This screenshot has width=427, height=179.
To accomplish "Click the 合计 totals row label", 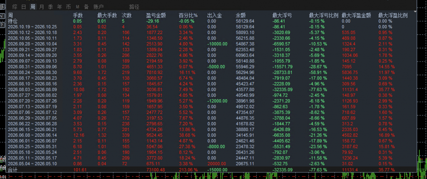I will point(12,170).
